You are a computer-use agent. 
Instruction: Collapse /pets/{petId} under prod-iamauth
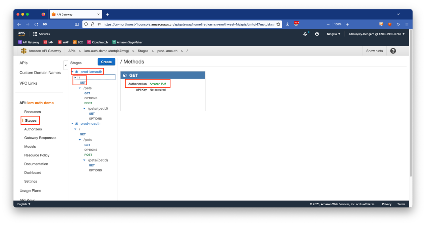pos(85,109)
